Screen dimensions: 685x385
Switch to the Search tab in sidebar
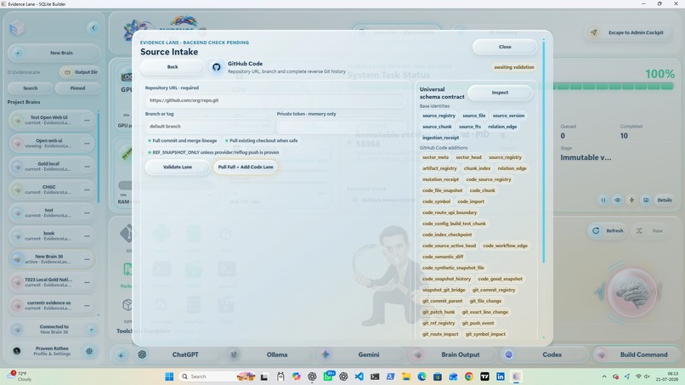[x=30, y=88]
